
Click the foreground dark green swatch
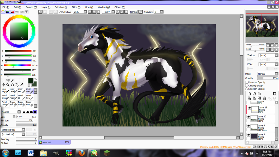(31, 81)
